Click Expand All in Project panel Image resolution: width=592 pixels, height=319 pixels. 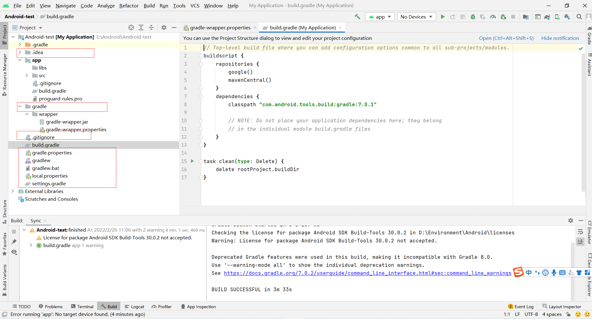point(141,27)
